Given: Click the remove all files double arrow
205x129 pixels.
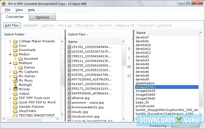Looking at the screenshot, I should click(x=129, y=76).
